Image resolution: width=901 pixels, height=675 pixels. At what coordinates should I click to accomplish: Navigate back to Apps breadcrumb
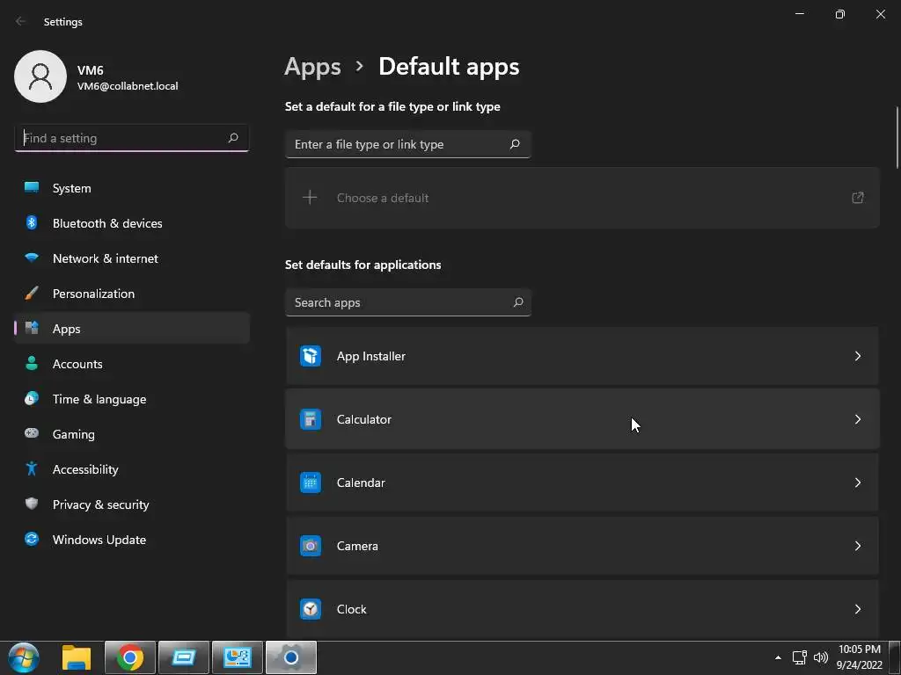point(312,67)
